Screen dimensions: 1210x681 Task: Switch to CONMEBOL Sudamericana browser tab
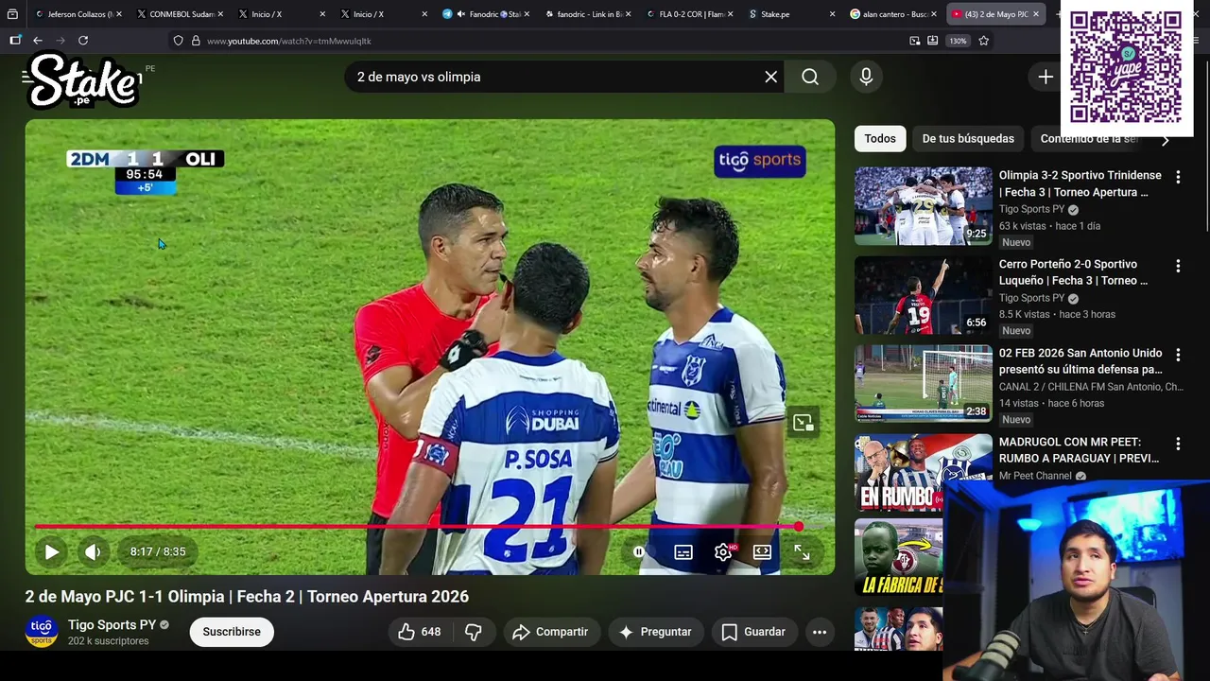pos(178,14)
